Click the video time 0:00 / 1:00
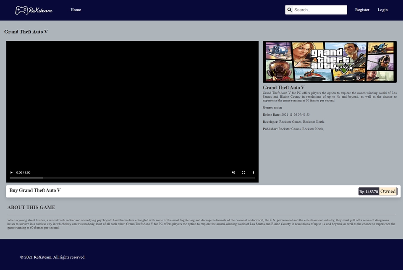Image resolution: width=403 pixels, height=270 pixels. point(23,172)
